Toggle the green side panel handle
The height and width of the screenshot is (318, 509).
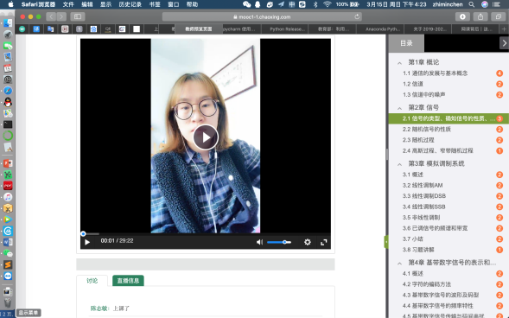pyautogui.click(x=386, y=242)
